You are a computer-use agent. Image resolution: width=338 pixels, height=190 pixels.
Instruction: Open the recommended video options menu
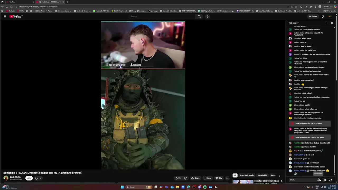(281, 181)
